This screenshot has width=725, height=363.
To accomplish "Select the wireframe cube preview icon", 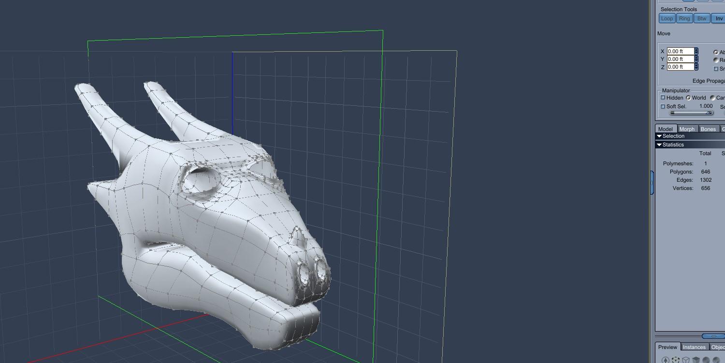I will coord(686,360).
